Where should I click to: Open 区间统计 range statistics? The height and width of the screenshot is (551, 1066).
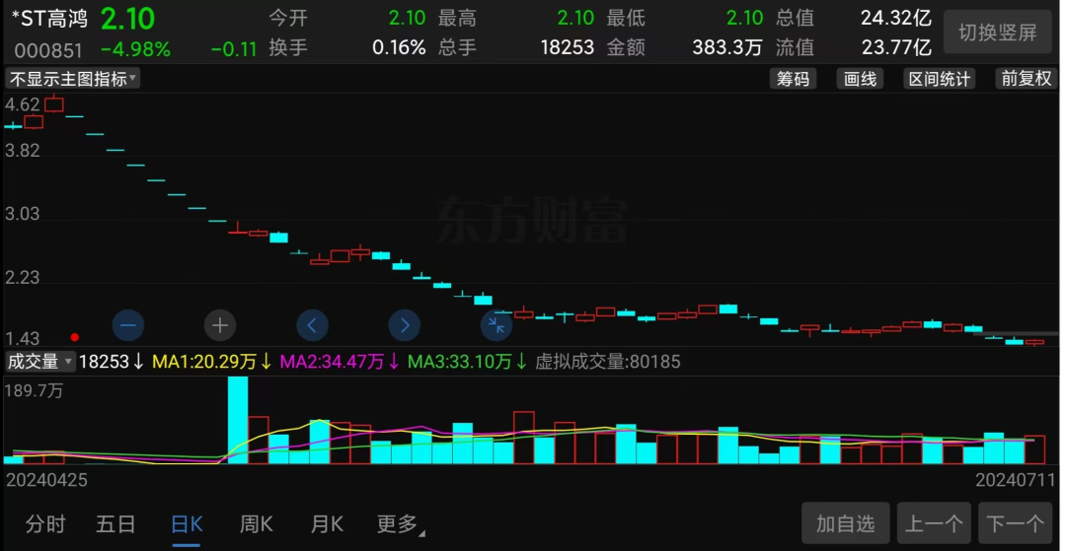[940, 79]
